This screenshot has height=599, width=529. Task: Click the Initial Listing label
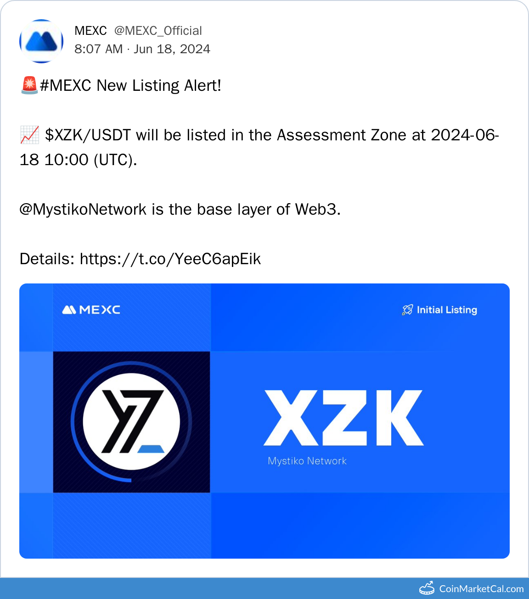[x=447, y=310]
